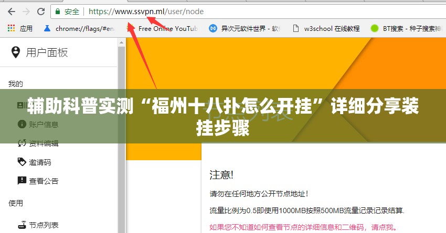This screenshot has height=233, width=446.
Task: Open 账户信息 in the sidebar
Action: pyautogui.click(x=43, y=125)
